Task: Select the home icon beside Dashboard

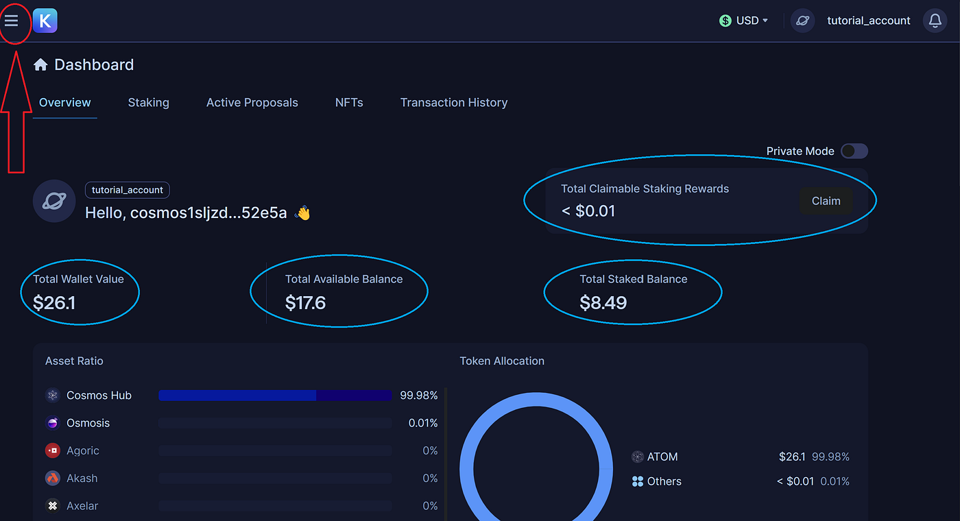Action: 40,63
